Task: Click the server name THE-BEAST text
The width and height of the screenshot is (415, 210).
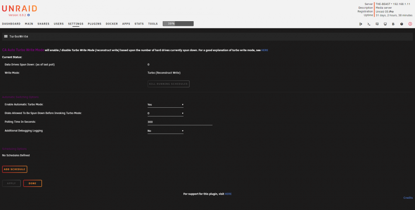Action: click(384, 4)
